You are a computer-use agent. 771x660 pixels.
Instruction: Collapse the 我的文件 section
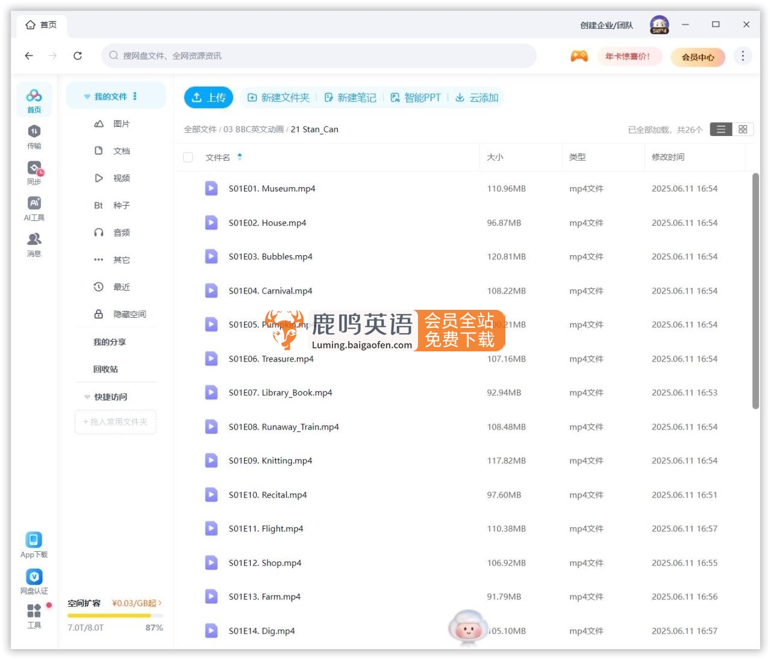click(86, 96)
